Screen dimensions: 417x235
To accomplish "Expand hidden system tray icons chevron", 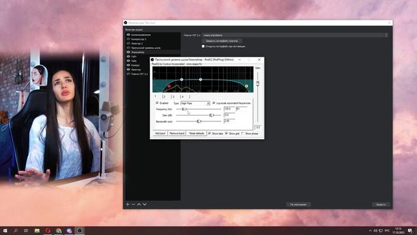I will (x=370, y=230).
